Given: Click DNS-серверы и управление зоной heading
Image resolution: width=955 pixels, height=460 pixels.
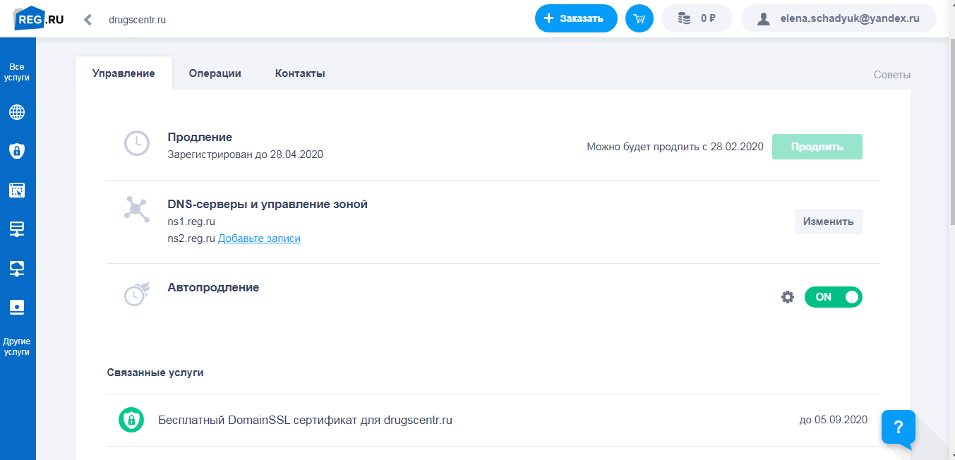Looking at the screenshot, I should pos(268,204).
